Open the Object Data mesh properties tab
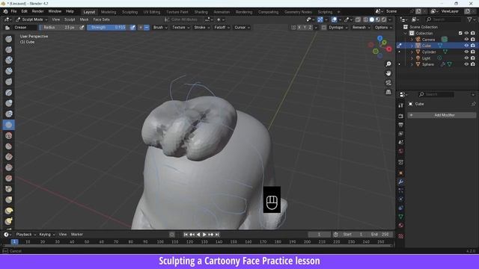The width and height of the screenshot is (479, 269). click(401, 217)
